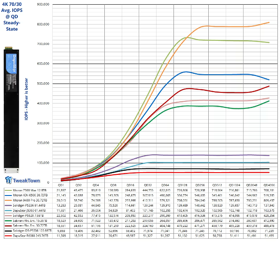Click Solidigm D5-P5336 QD512 value 70,112
Screen dimensions: 280x257
point(217,231)
